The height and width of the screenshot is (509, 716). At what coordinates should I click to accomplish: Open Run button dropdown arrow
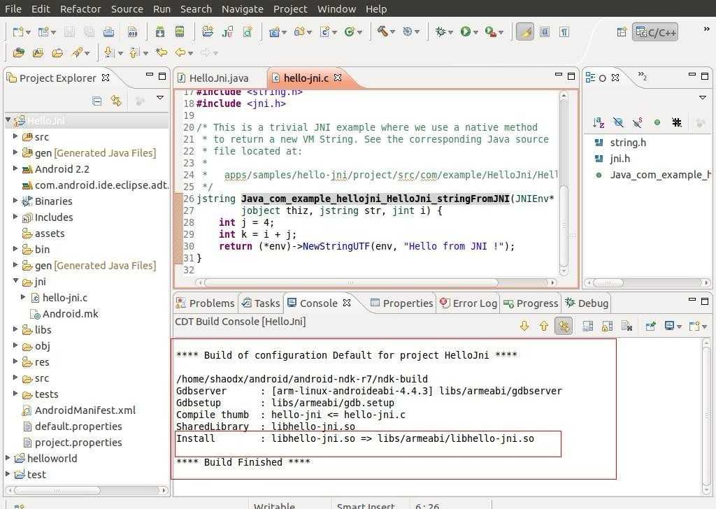475,32
